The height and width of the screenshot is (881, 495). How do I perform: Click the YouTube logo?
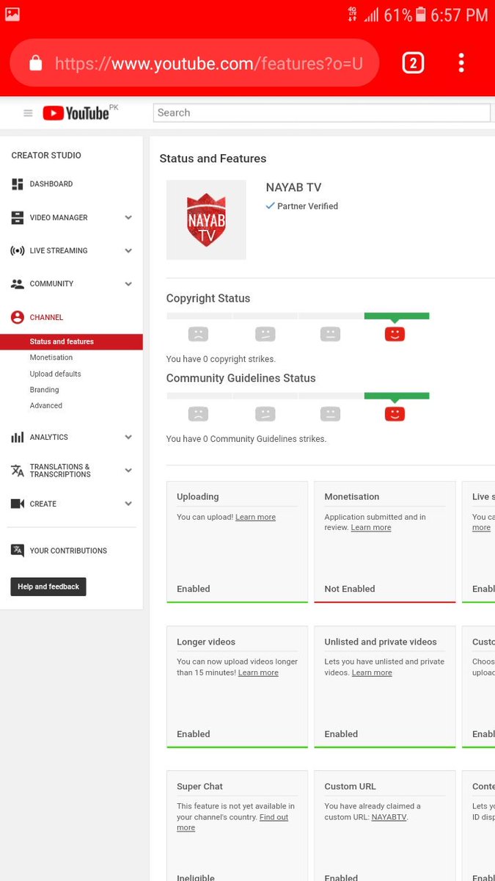coord(76,113)
